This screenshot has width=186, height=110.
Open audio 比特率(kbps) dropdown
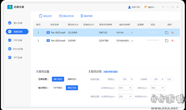(x=125, y=97)
